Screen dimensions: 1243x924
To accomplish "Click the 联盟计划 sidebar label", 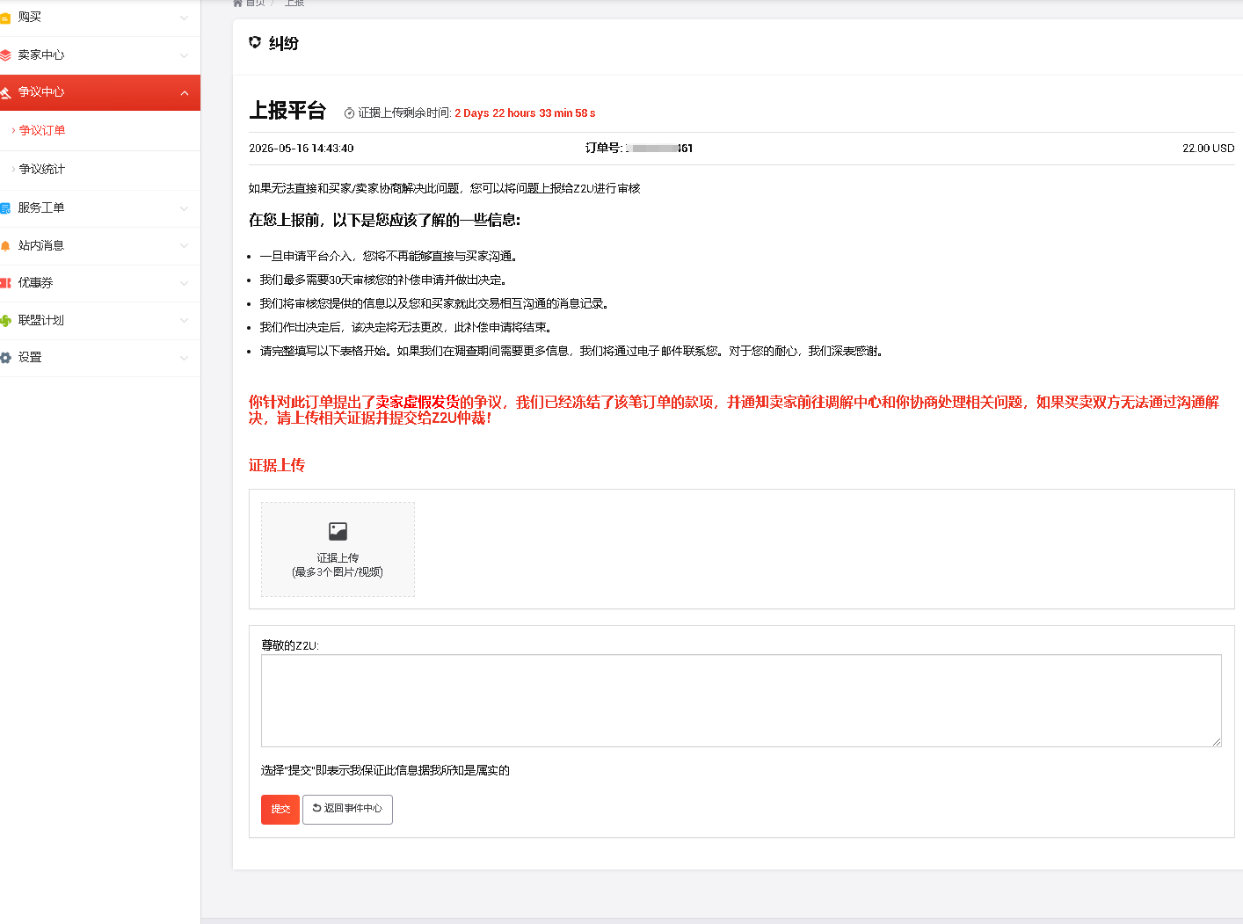I will point(41,321).
